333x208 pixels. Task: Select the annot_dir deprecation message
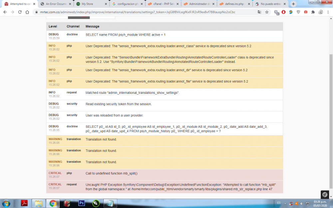tap(166, 70)
